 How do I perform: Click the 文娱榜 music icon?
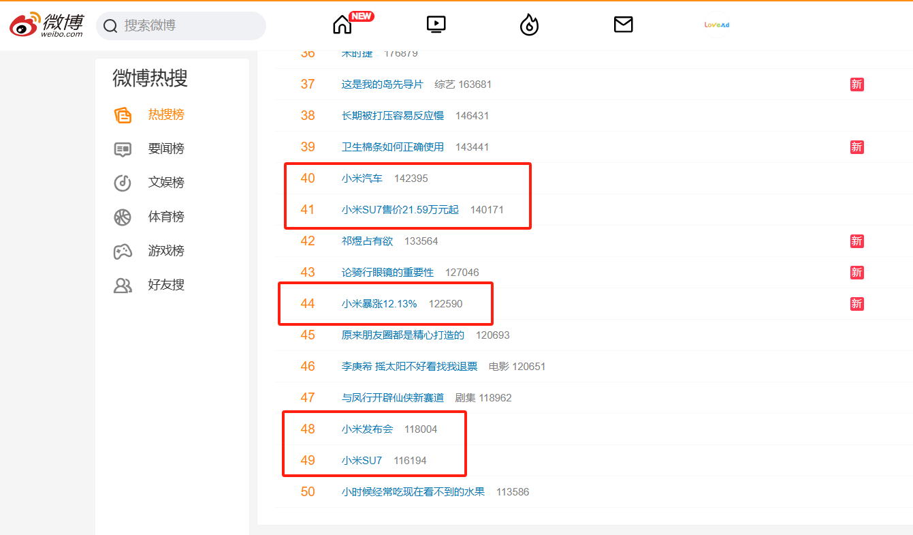coord(123,183)
